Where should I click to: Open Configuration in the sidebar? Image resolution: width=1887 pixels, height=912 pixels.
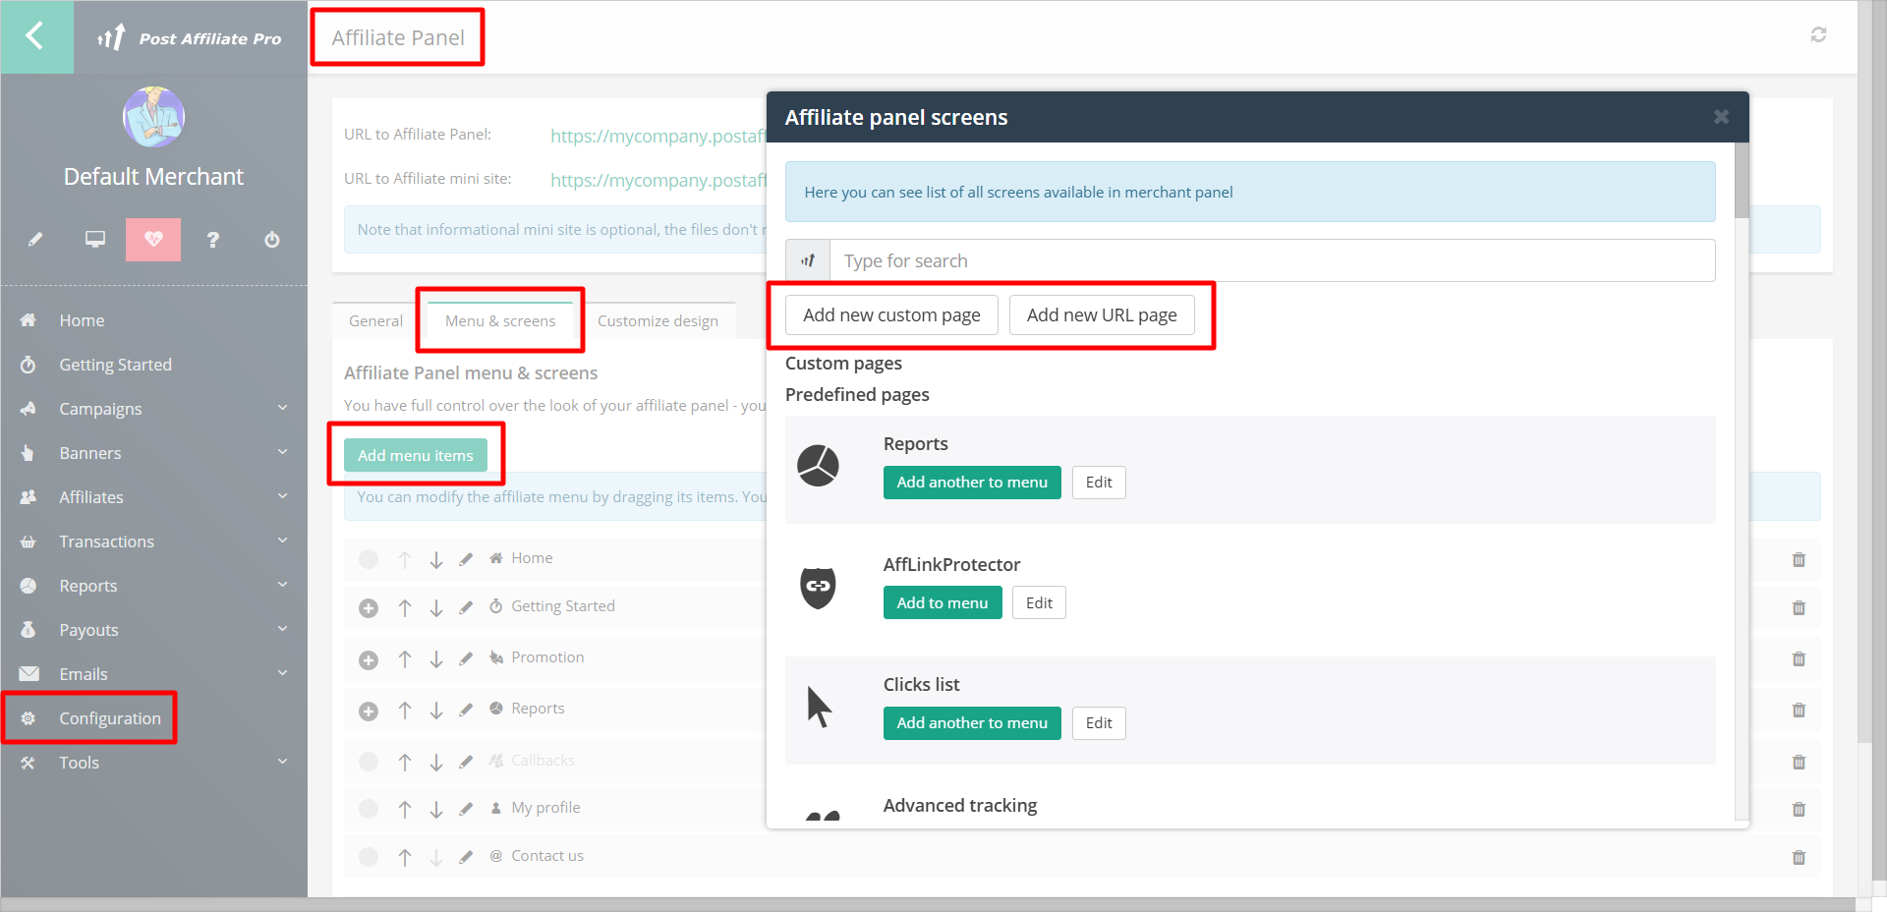pos(110,718)
